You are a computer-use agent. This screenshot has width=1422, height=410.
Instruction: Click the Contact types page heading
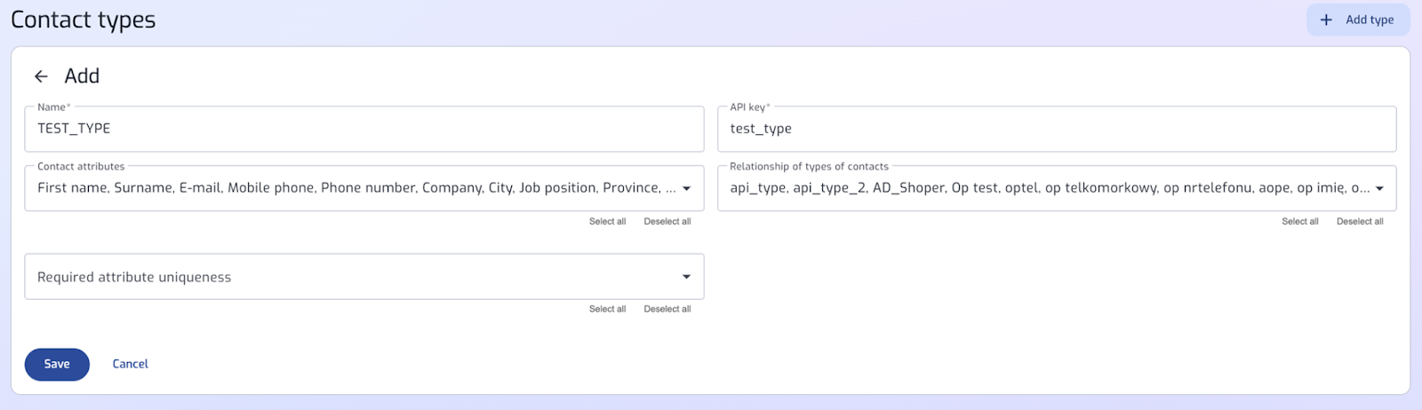[x=84, y=20]
